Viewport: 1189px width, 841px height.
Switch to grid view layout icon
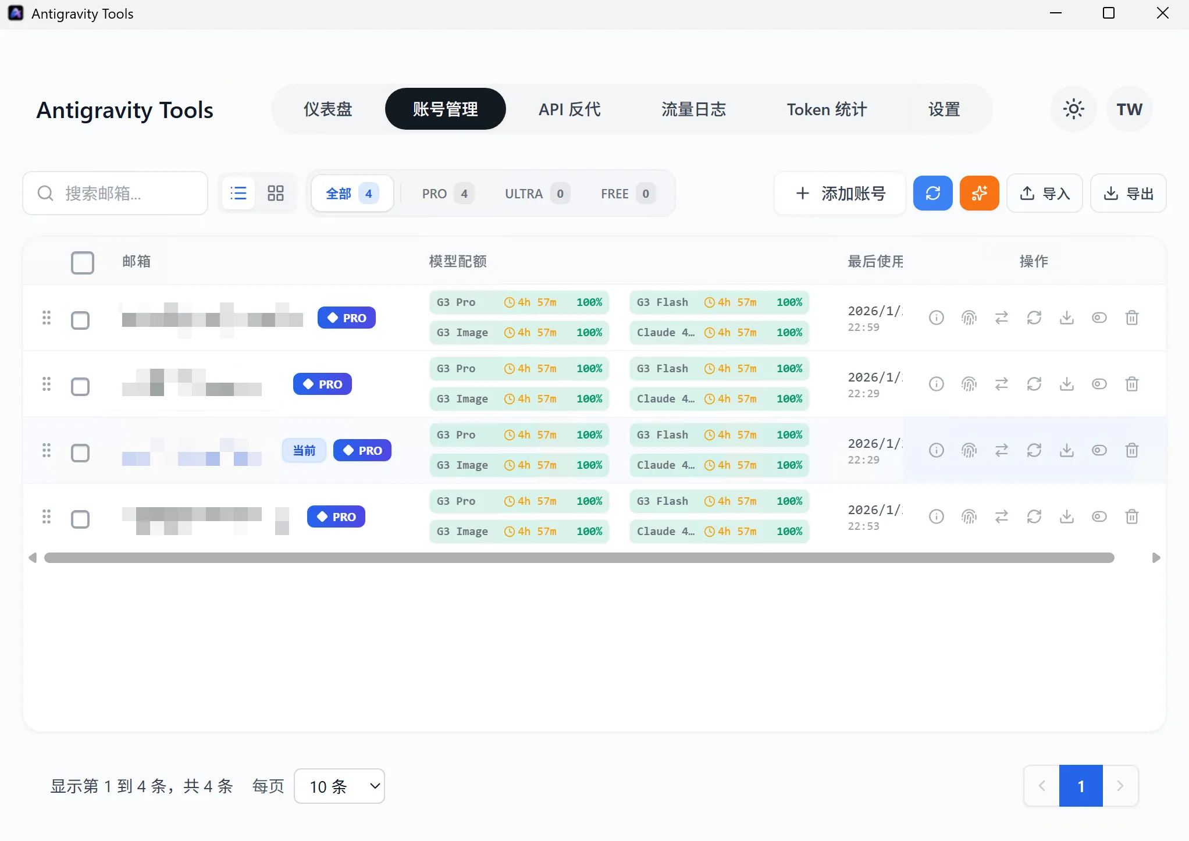[275, 193]
